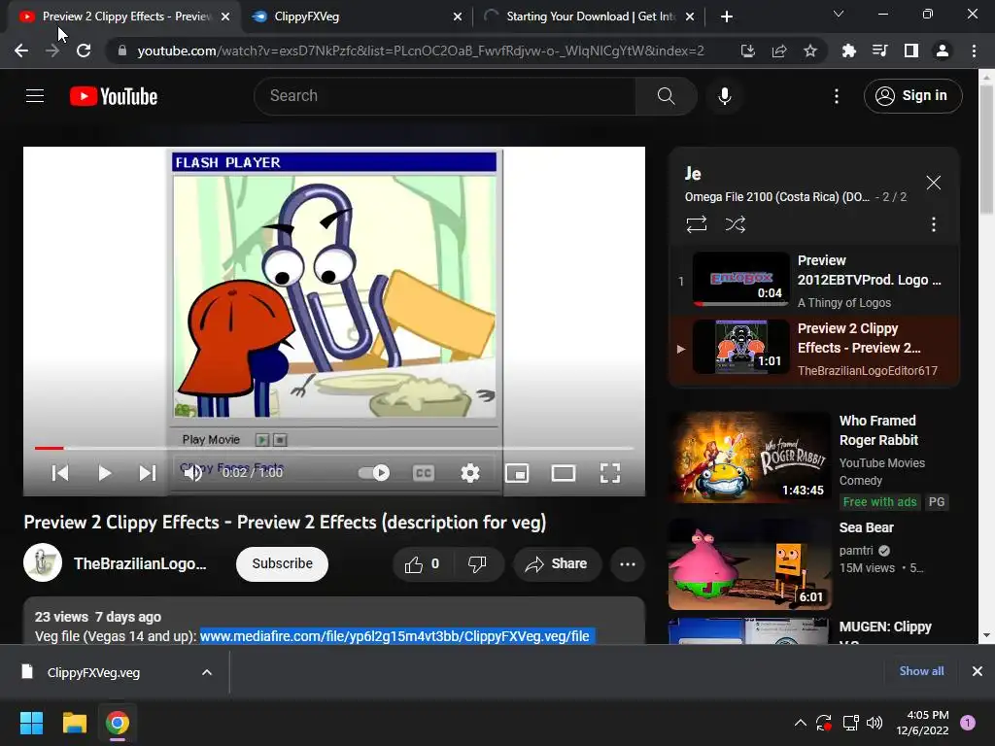The height and width of the screenshot is (746, 995).
Task: Click the address bar URL
Action: point(421,51)
